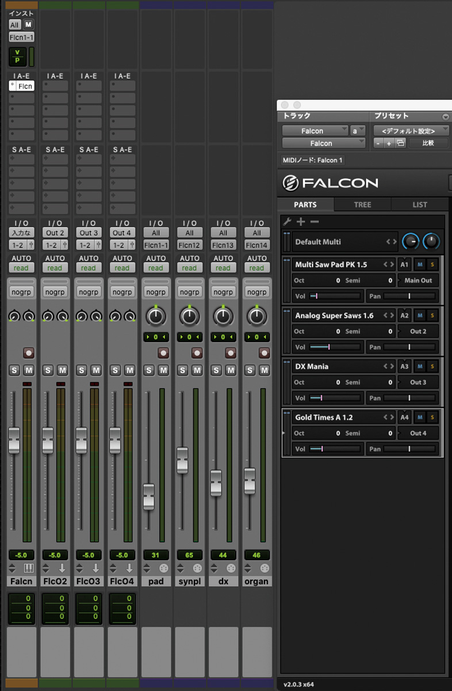Image resolution: width=452 pixels, height=691 pixels.
Task: Click the FlcO3 track name
Action: [x=89, y=582]
